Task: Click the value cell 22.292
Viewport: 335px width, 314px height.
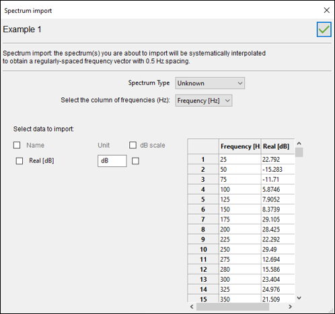Action: point(278,240)
